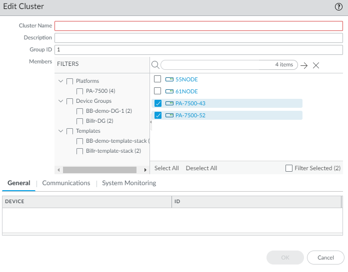Tick the BB-demo-template-stack checkbox
Viewport: 348px width, 272px height.
click(x=79, y=141)
